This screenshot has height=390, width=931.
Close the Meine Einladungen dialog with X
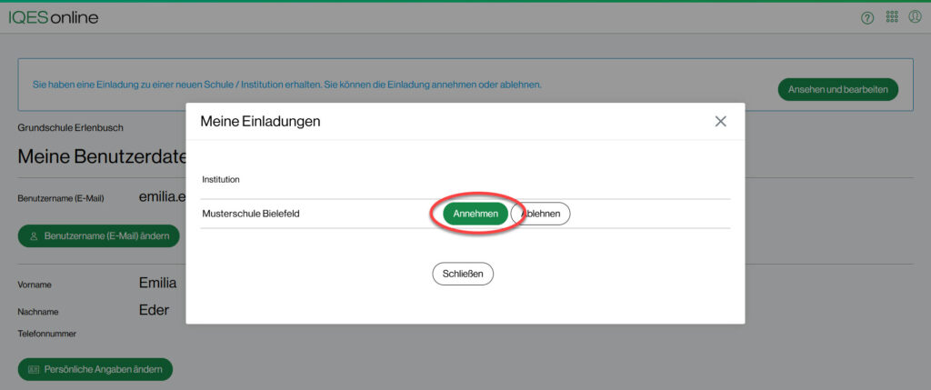click(x=720, y=121)
